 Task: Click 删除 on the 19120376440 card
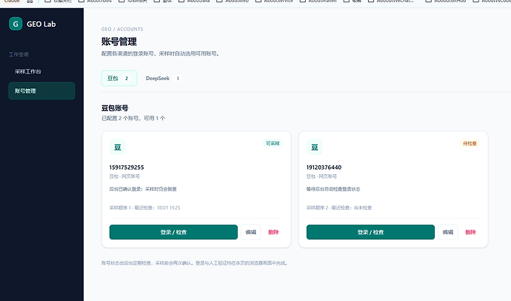[x=470, y=232]
